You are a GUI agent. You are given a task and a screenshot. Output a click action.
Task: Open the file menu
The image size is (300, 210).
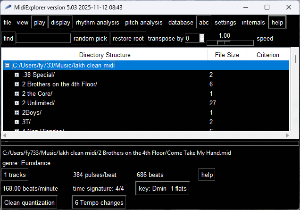[x=8, y=22]
